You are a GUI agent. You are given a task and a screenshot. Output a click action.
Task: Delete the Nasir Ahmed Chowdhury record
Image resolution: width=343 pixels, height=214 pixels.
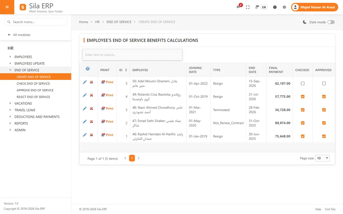tap(91, 108)
